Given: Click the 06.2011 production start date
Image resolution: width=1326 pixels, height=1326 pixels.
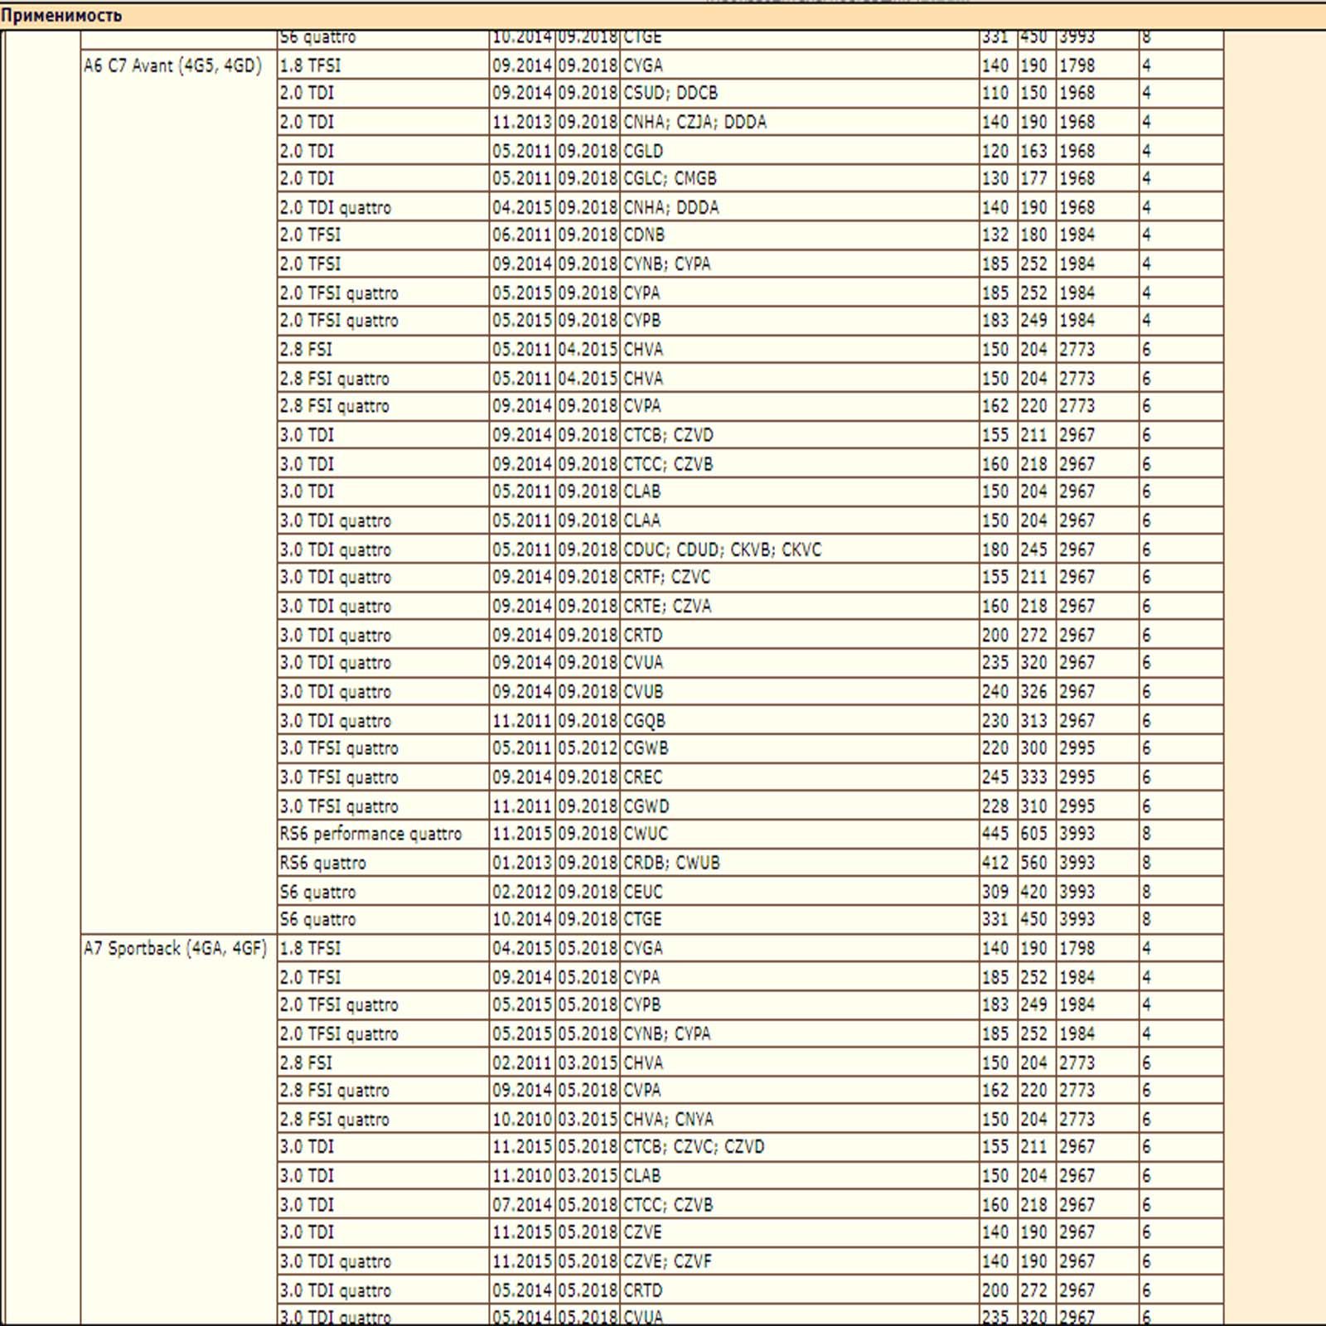Looking at the screenshot, I should pyautogui.click(x=522, y=235).
